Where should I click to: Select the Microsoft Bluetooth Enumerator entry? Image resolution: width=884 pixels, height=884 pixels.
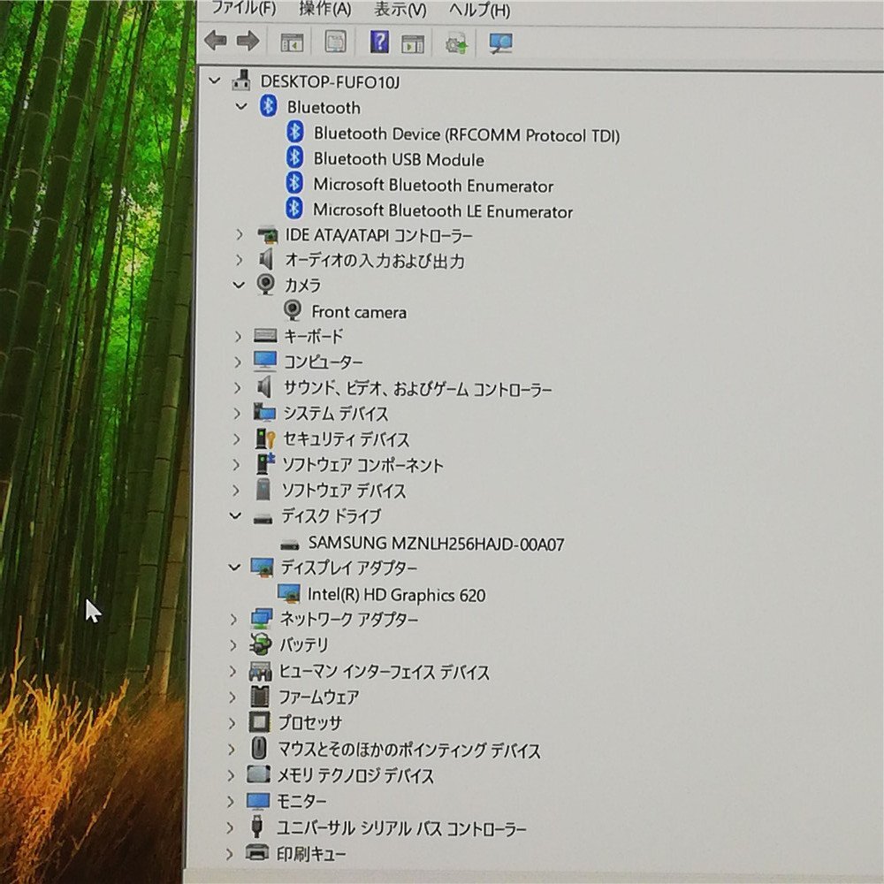(x=433, y=186)
